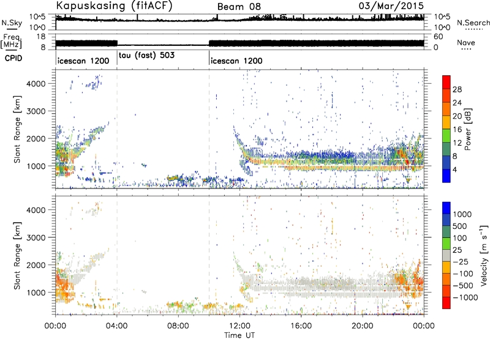Click the 'Velocity [m s-1]' colorbar title
The width and height of the screenshot is (490, 339).
pyautogui.click(x=484, y=255)
